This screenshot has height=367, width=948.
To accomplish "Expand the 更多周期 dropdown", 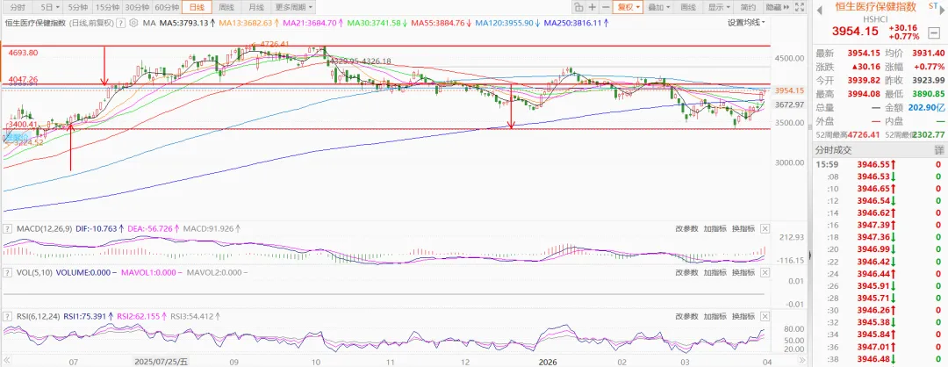I will pos(293,7).
